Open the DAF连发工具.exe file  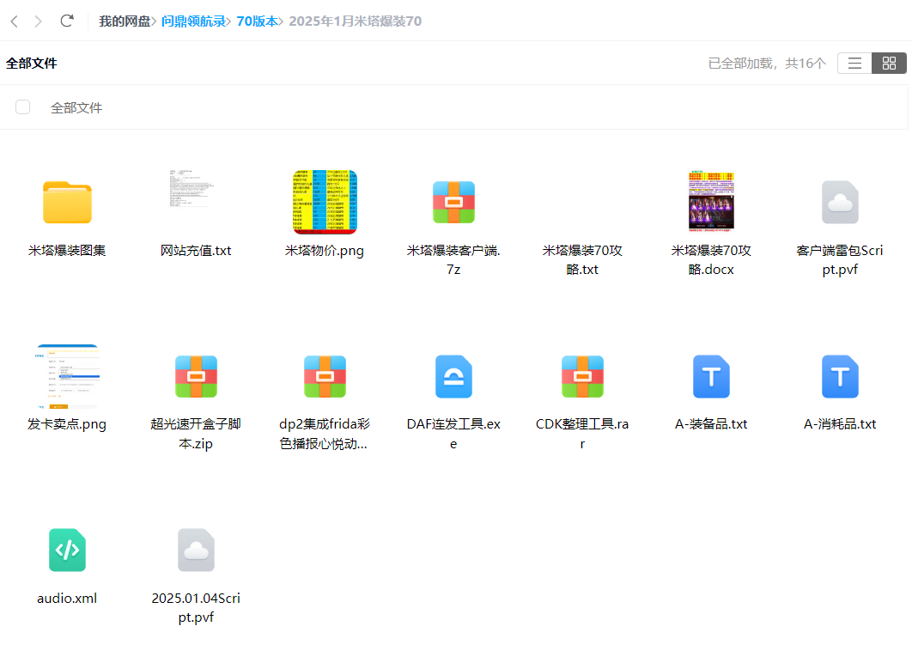453,376
